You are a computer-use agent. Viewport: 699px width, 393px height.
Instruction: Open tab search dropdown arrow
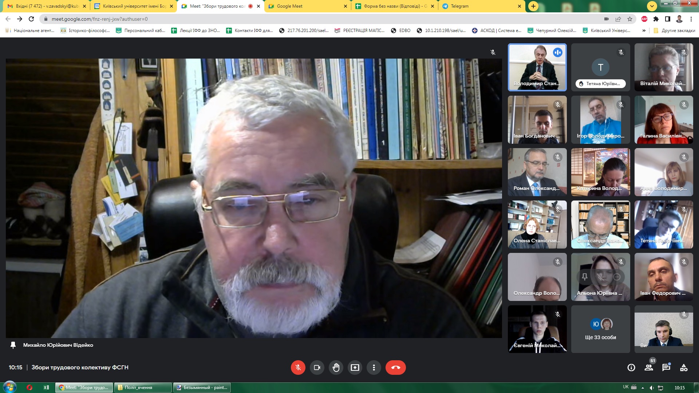652,6
